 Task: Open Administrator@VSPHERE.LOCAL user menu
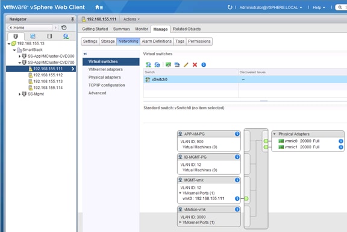(270, 7)
